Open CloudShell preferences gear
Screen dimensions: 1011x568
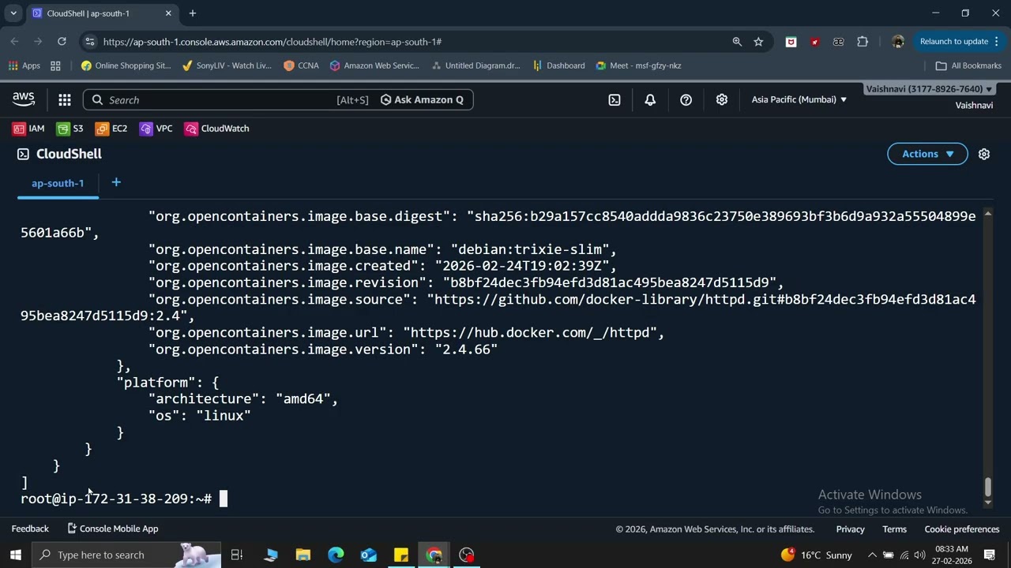click(x=984, y=154)
